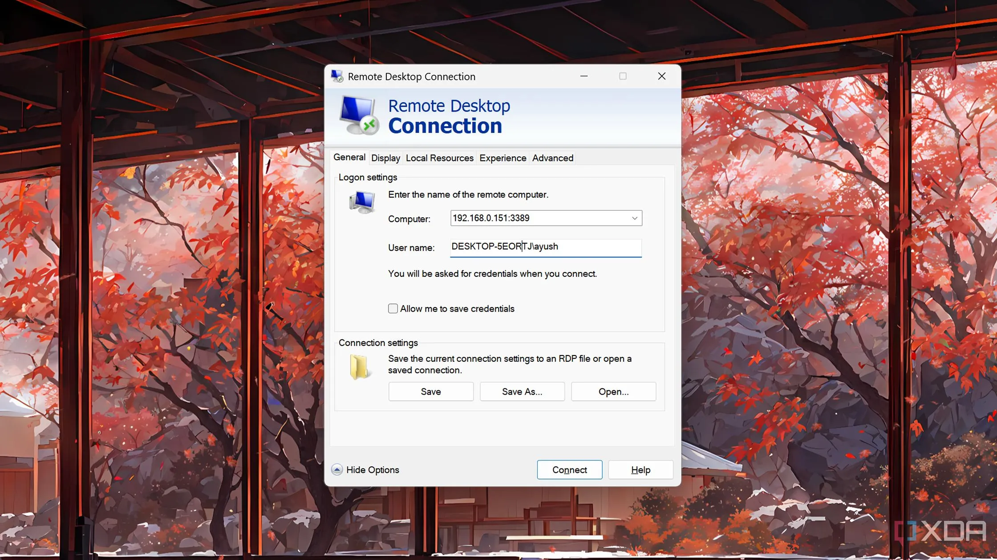This screenshot has height=560, width=997.
Task: Enable Allow me to save credentials
Action: [393, 309]
